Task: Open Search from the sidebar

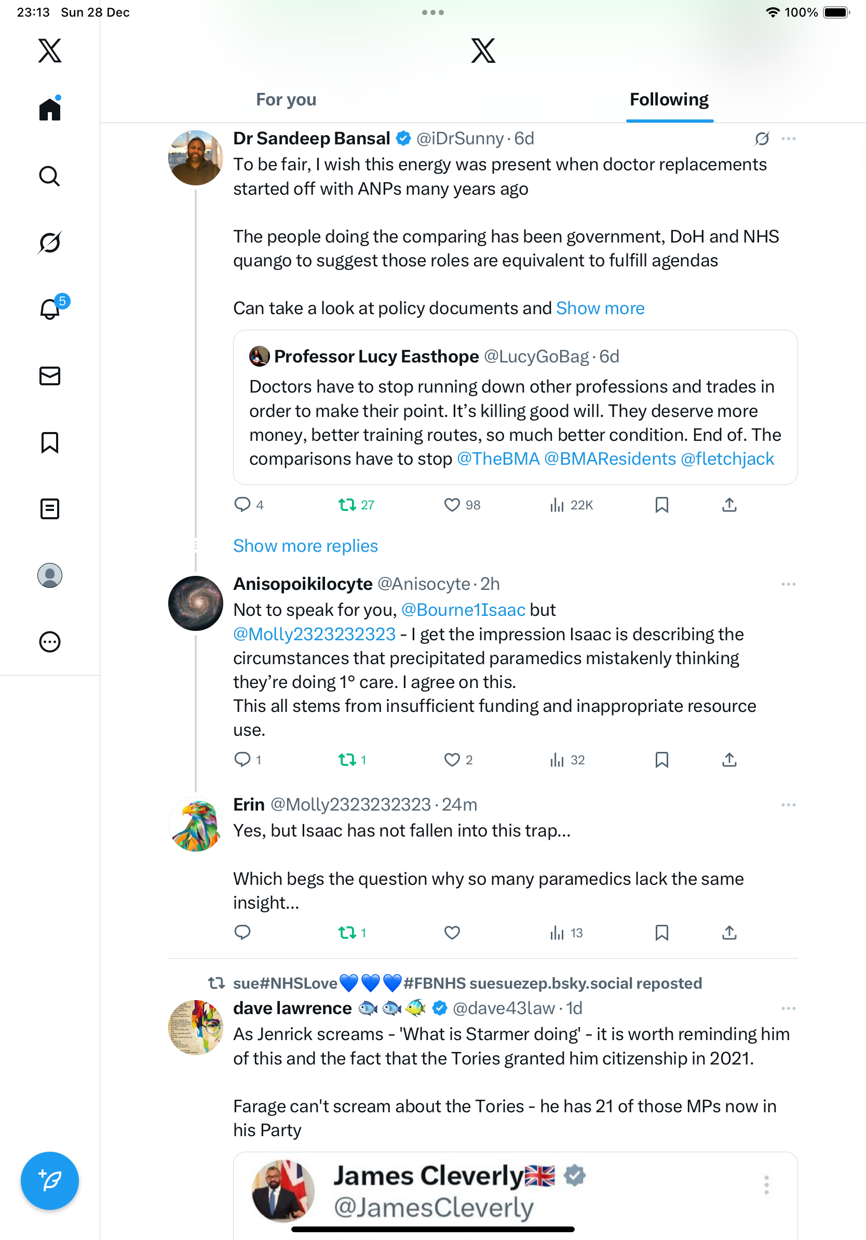Action: click(x=50, y=176)
